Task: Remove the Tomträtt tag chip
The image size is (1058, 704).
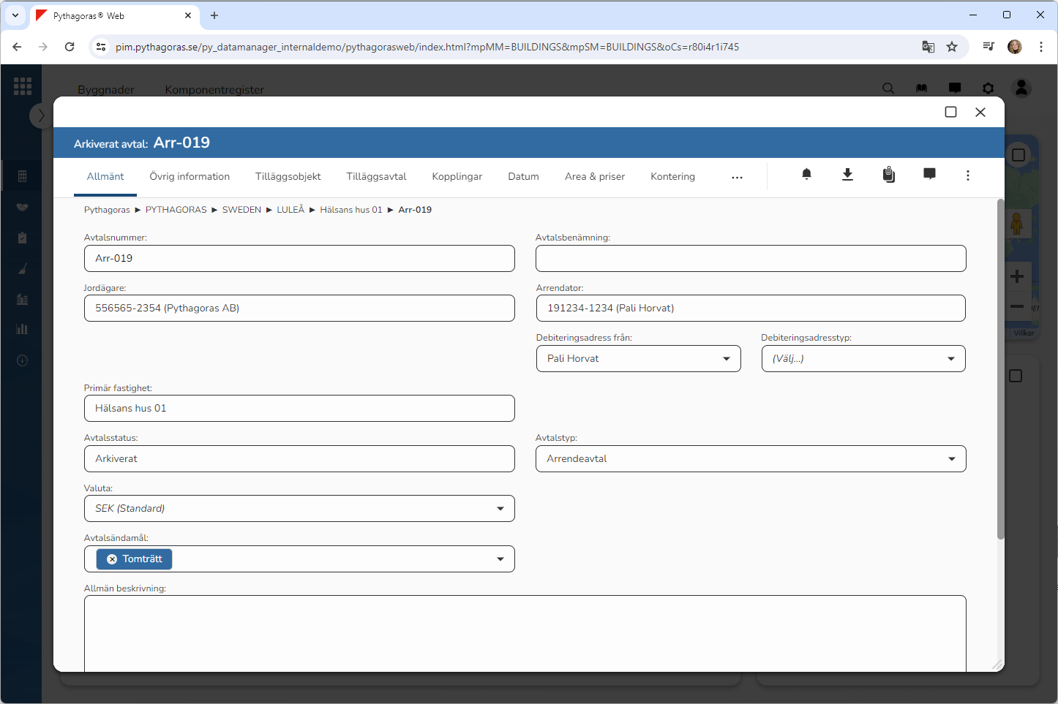Action: click(112, 559)
